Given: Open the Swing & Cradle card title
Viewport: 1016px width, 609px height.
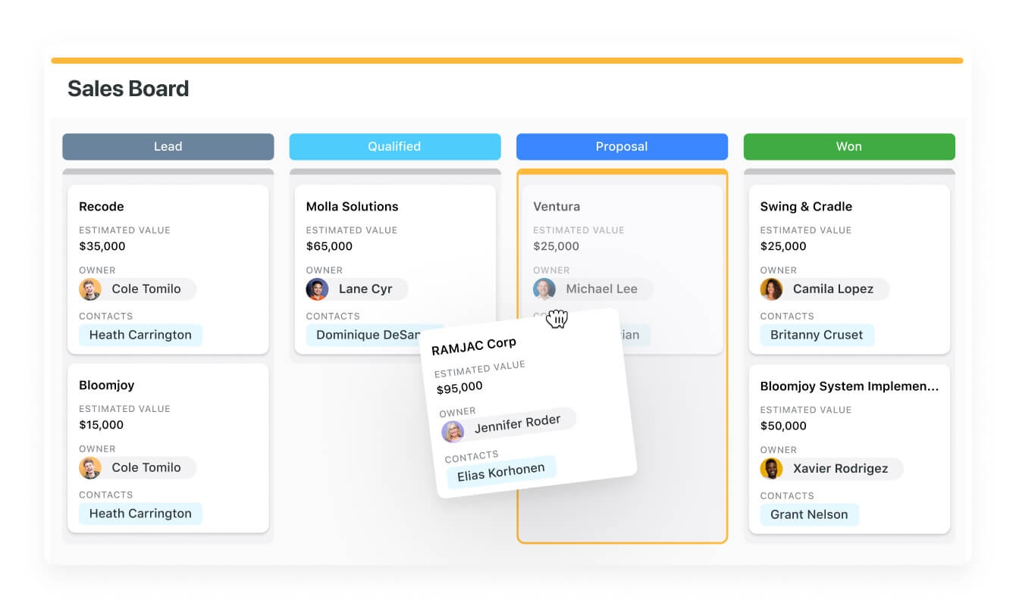Looking at the screenshot, I should coord(806,207).
